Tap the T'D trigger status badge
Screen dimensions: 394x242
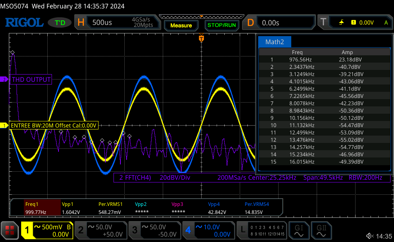click(x=60, y=23)
